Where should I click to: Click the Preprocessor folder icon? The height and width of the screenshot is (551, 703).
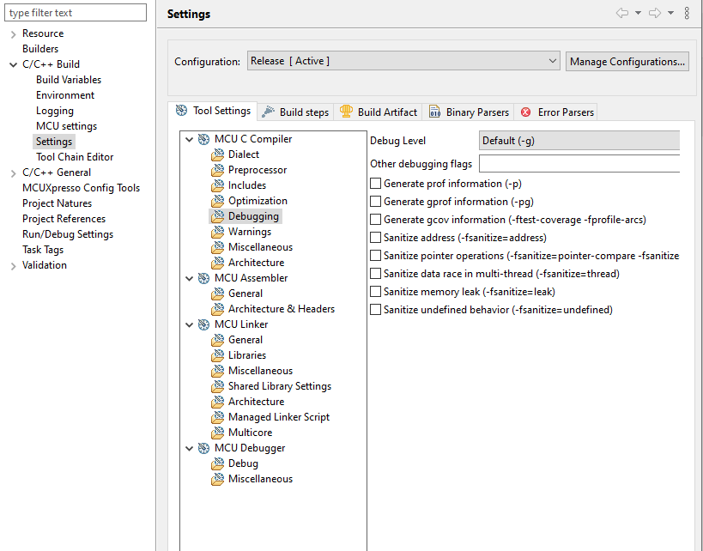coord(218,169)
